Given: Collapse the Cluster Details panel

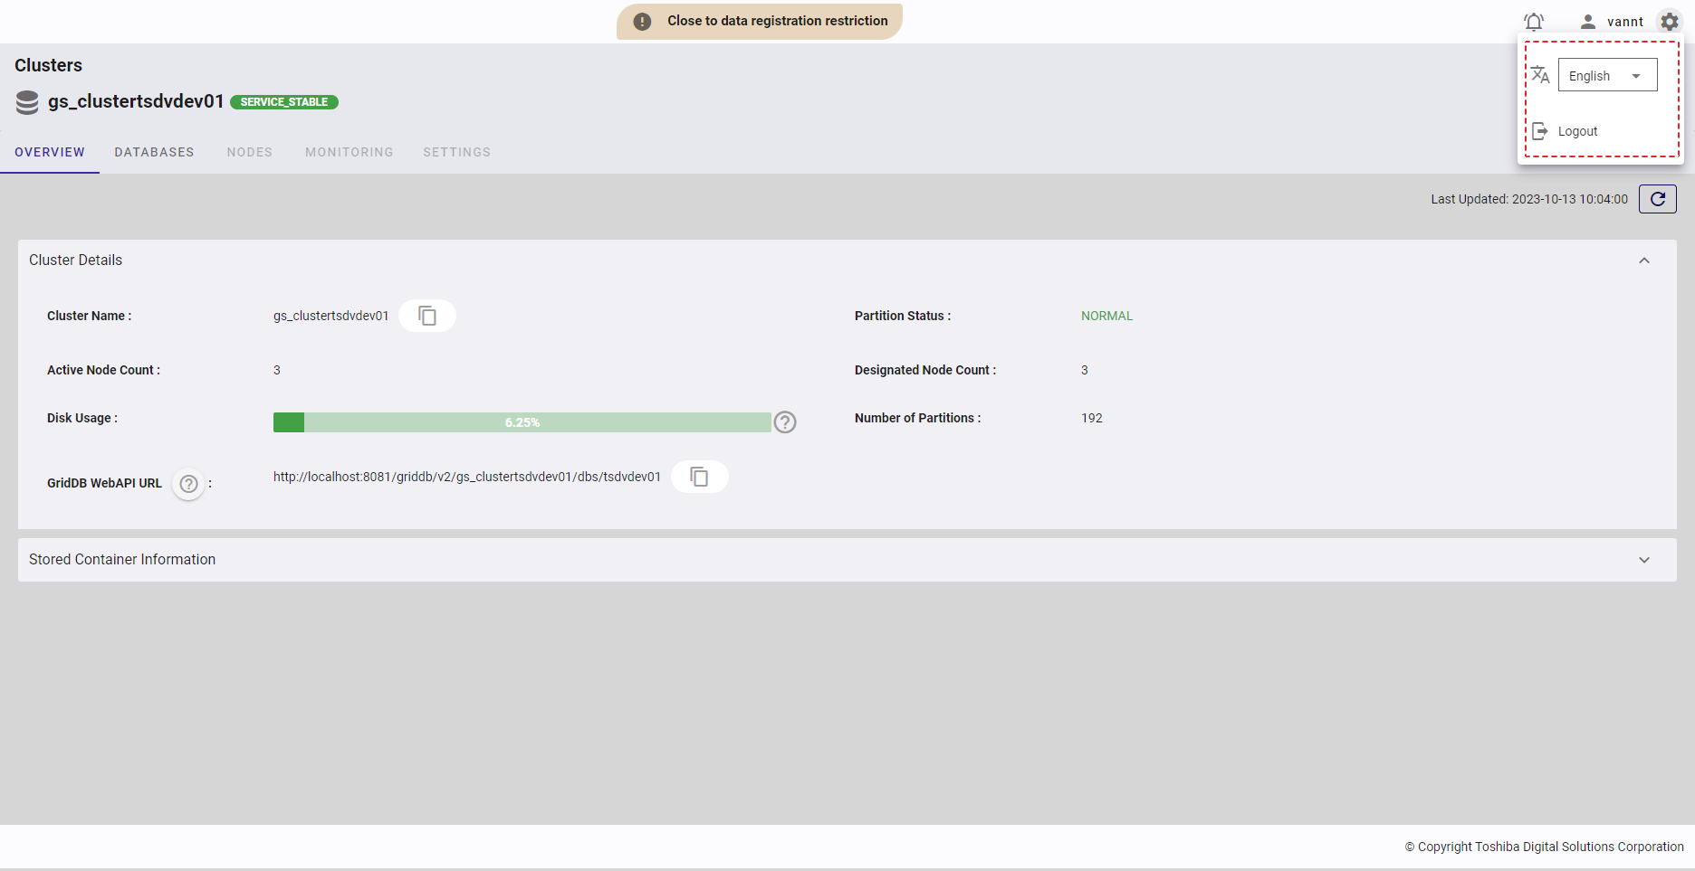Looking at the screenshot, I should (1644, 260).
